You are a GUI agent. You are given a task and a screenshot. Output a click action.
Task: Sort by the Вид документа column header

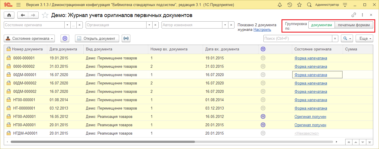coord(116,49)
